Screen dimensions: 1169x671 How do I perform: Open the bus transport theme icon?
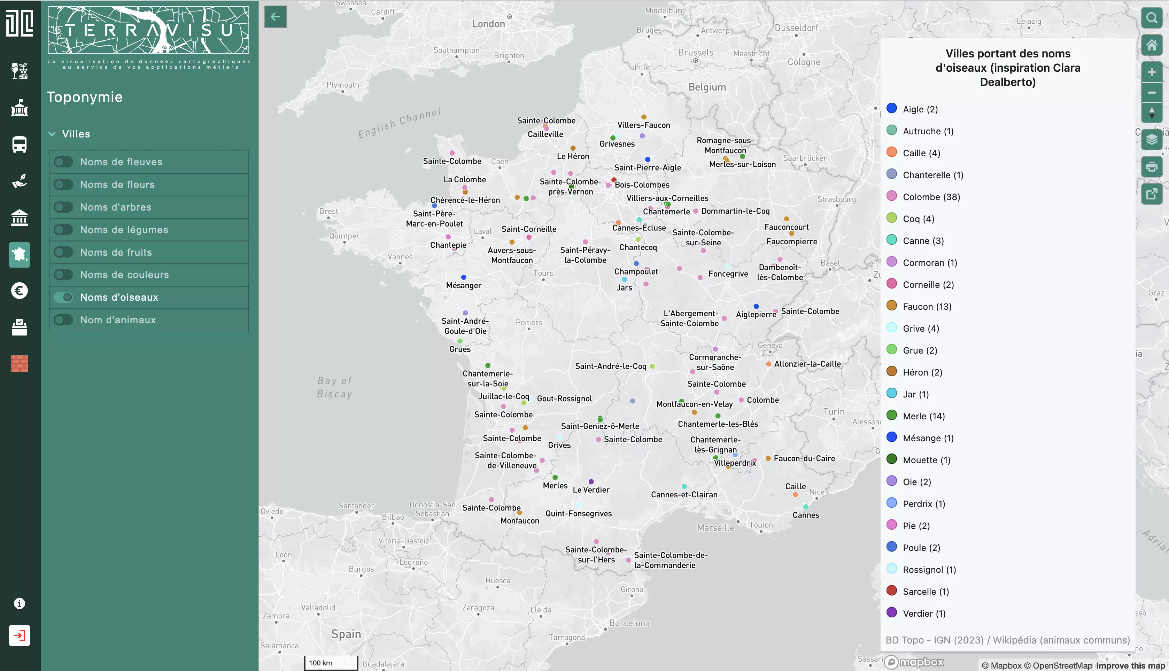(x=20, y=144)
